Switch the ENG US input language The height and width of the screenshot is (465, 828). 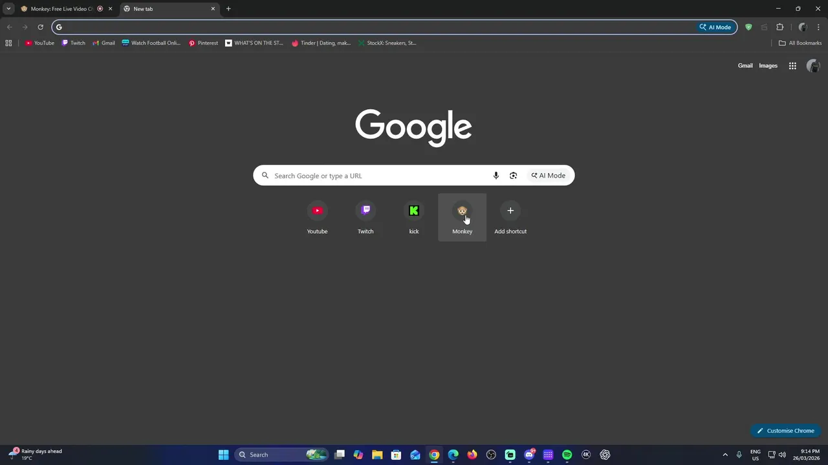[756, 455]
